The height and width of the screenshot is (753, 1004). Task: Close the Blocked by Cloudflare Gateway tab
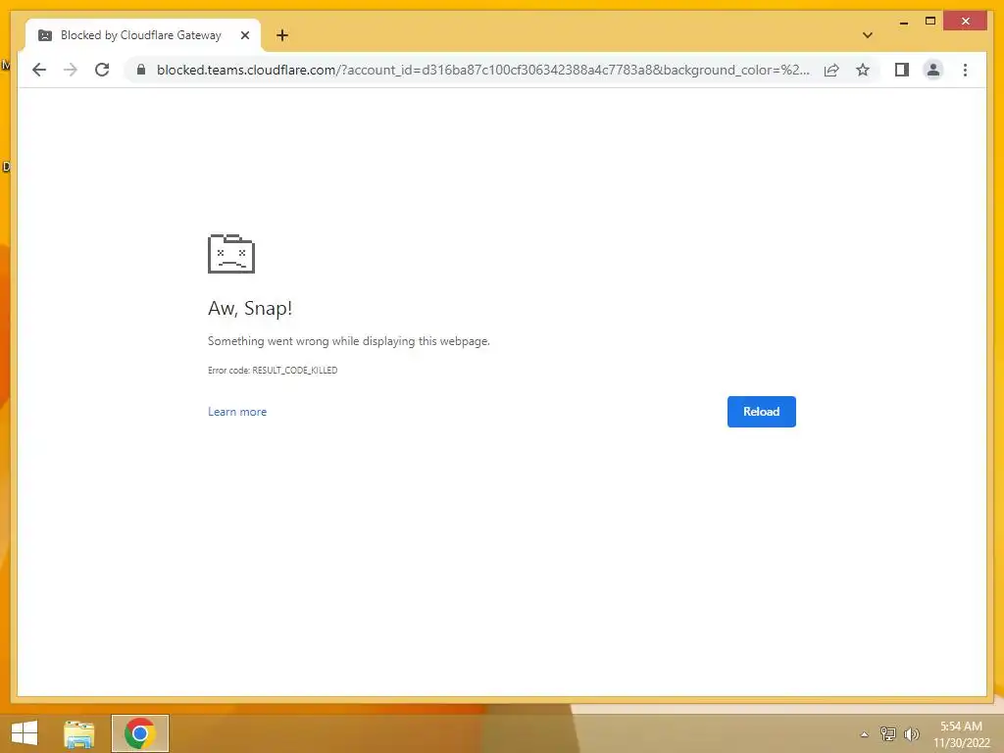244,35
